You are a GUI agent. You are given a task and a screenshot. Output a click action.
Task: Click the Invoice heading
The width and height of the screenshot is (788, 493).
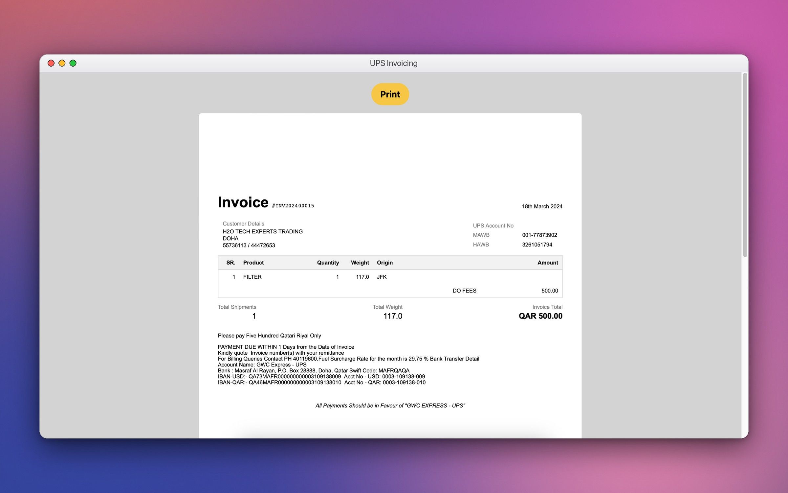(243, 202)
